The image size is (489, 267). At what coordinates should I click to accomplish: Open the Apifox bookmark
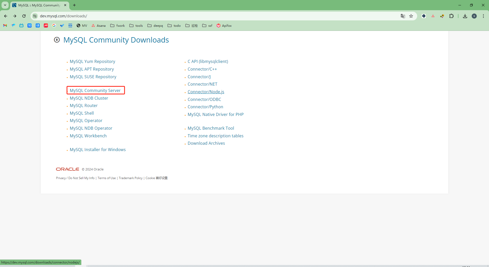[224, 25]
